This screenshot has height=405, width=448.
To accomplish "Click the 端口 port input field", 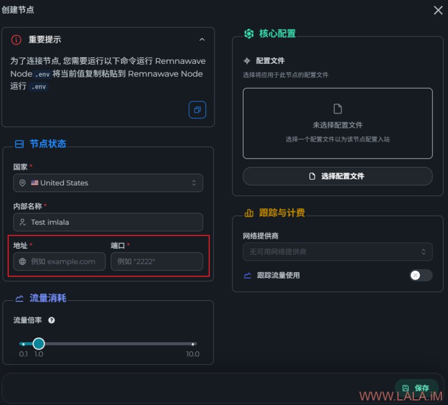I will (157, 261).
